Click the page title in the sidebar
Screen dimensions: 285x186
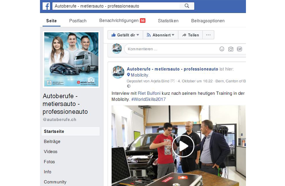(65, 104)
